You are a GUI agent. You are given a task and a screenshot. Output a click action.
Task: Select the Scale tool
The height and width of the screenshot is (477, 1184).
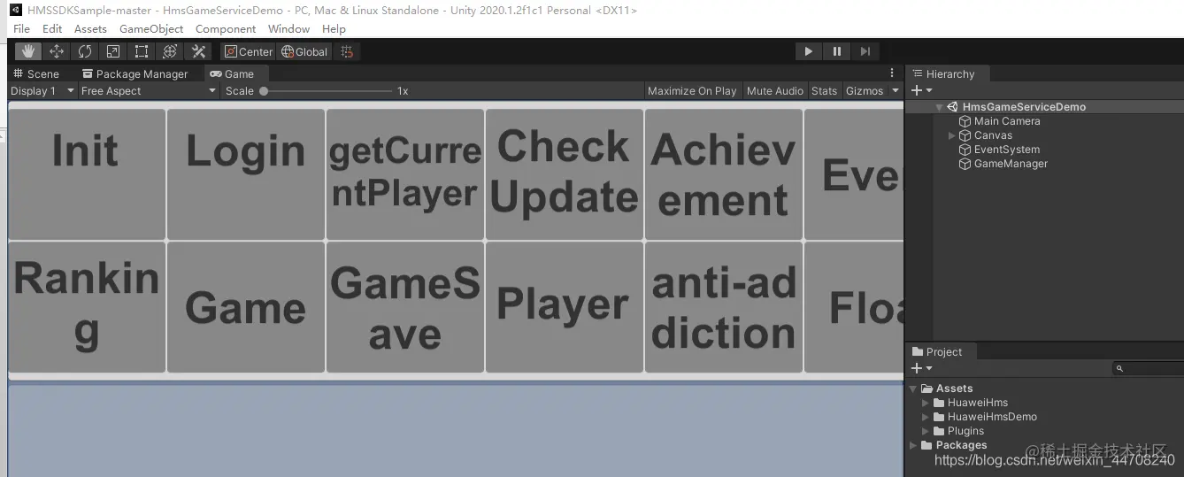point(113,51)
